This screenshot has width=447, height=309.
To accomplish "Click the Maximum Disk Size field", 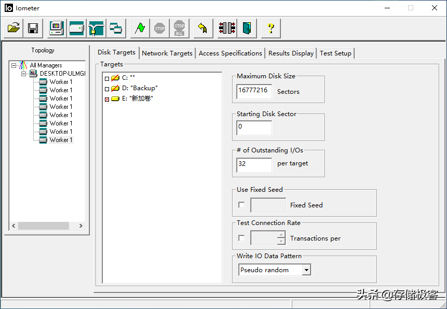I will coord(254,91).
